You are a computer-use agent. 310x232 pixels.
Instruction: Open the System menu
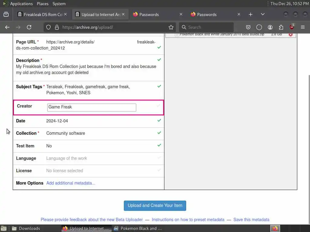click(x=59, y=4)
